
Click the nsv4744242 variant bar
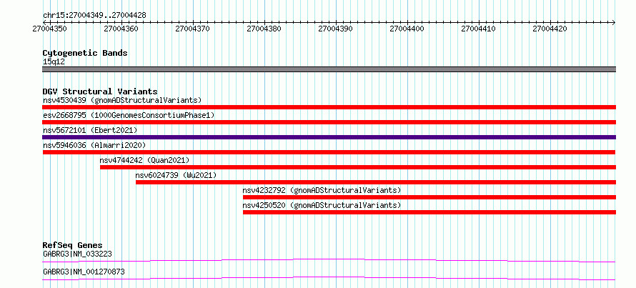(x=358, y=167)
